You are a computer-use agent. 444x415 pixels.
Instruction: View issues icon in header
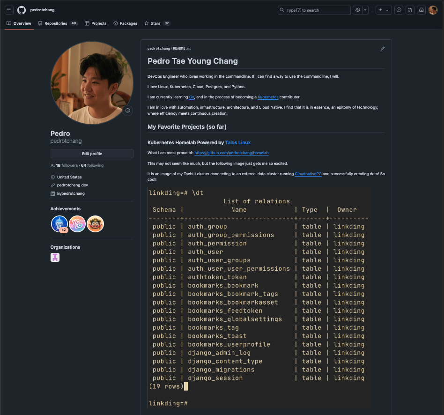[x=399, y=10]
